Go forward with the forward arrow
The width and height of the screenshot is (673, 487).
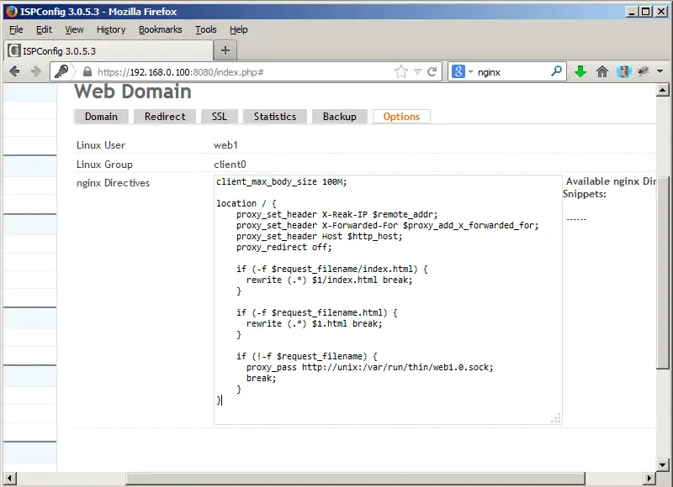pyautogui.click(x=35, y=71)
